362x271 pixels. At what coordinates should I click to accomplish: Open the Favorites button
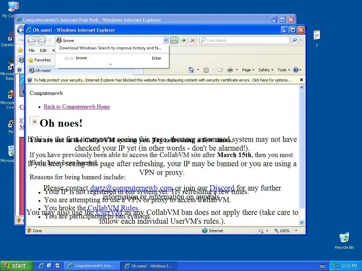40,60
